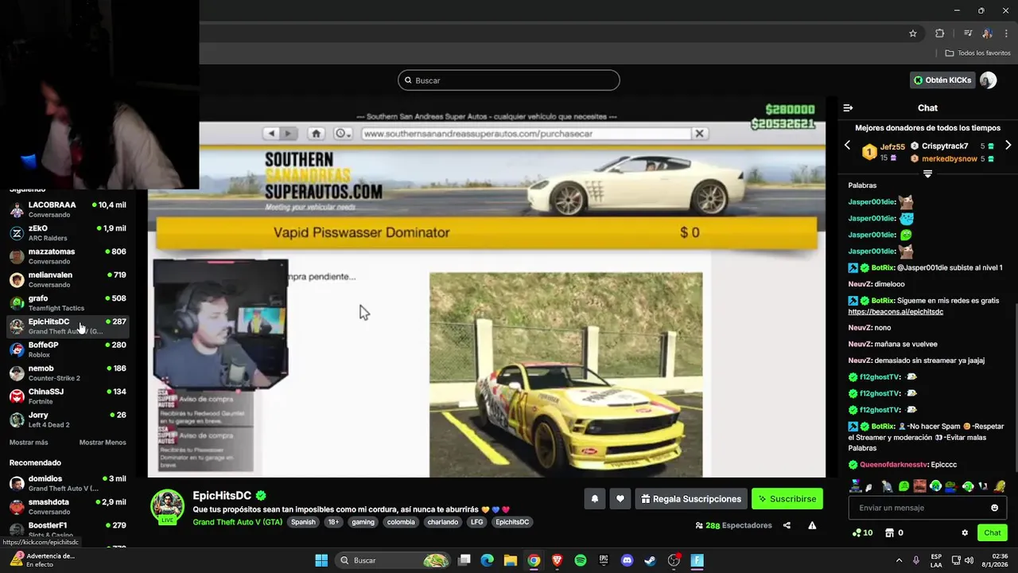The image size is (1018, 573).
Task: Open Epic Games Launcher from the taskbar
Action: click(604, 560)
